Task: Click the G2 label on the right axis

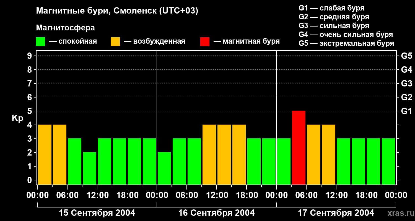Action: [406, 97]
